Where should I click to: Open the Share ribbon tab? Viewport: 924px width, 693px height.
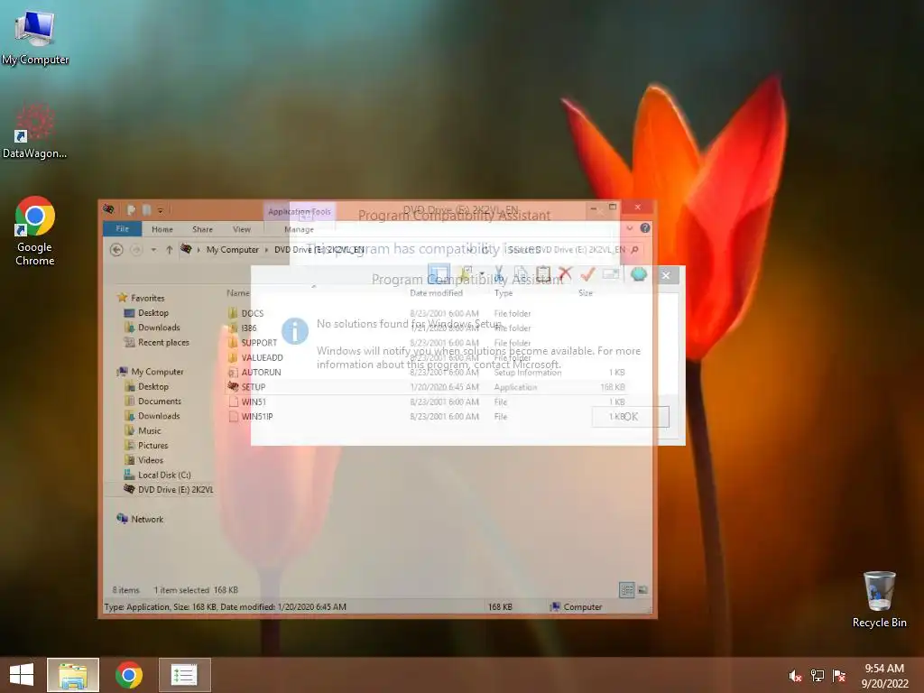tap(202, 229)
